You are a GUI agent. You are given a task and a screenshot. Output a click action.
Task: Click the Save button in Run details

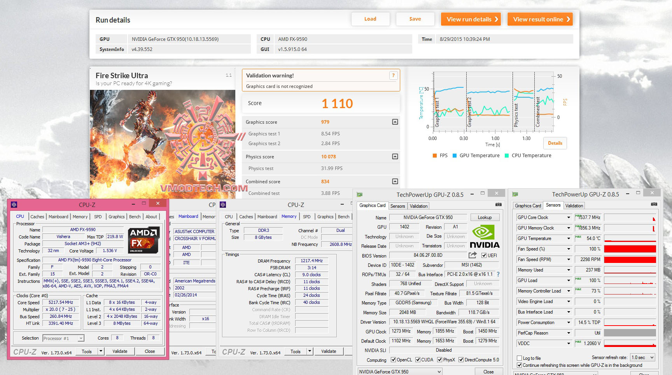tap(415, 19)
